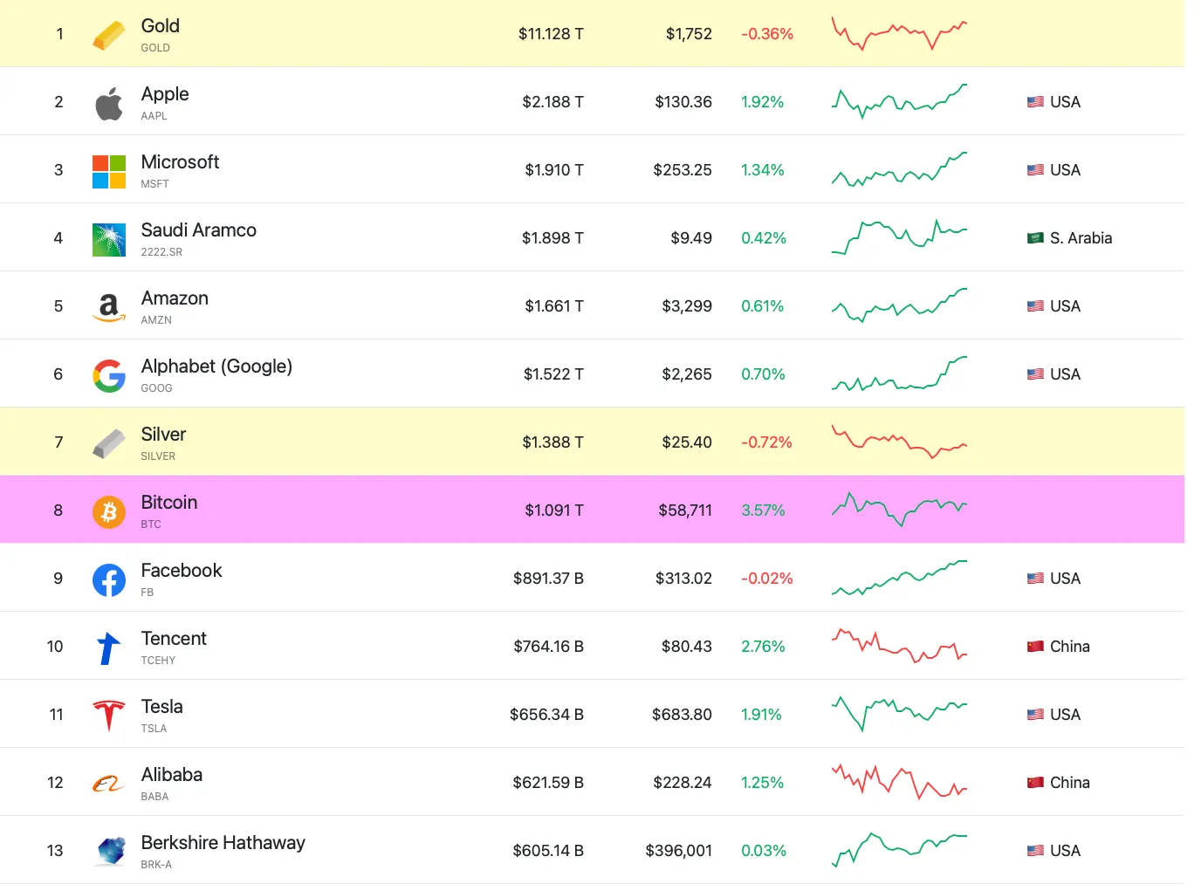The width and height of the screenshot is (1201, 884).
Task: Select China country label in Alibaba row
Action: (x=1069, y=783)
